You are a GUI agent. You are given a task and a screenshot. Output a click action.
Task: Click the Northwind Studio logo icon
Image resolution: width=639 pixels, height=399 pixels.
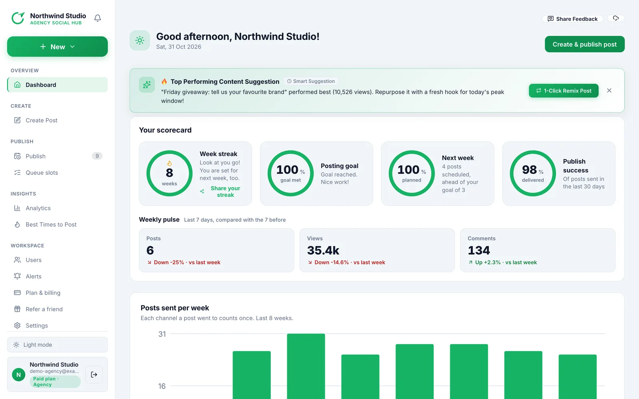(x=18, y=18)
